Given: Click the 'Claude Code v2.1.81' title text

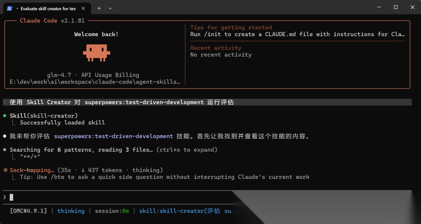Looking at the screenshot, I should pos(52,21).
